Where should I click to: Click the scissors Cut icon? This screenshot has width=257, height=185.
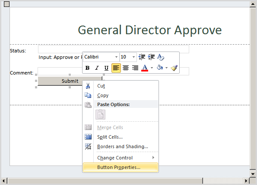click(88, 86)
